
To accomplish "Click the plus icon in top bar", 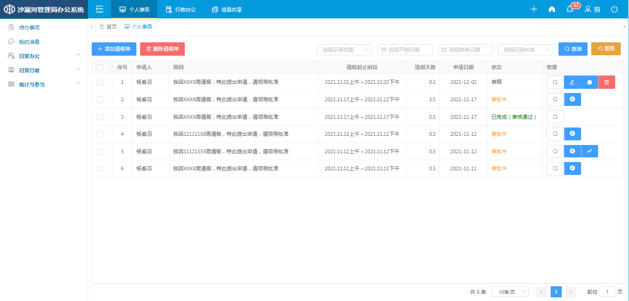I will coord(534,9).
